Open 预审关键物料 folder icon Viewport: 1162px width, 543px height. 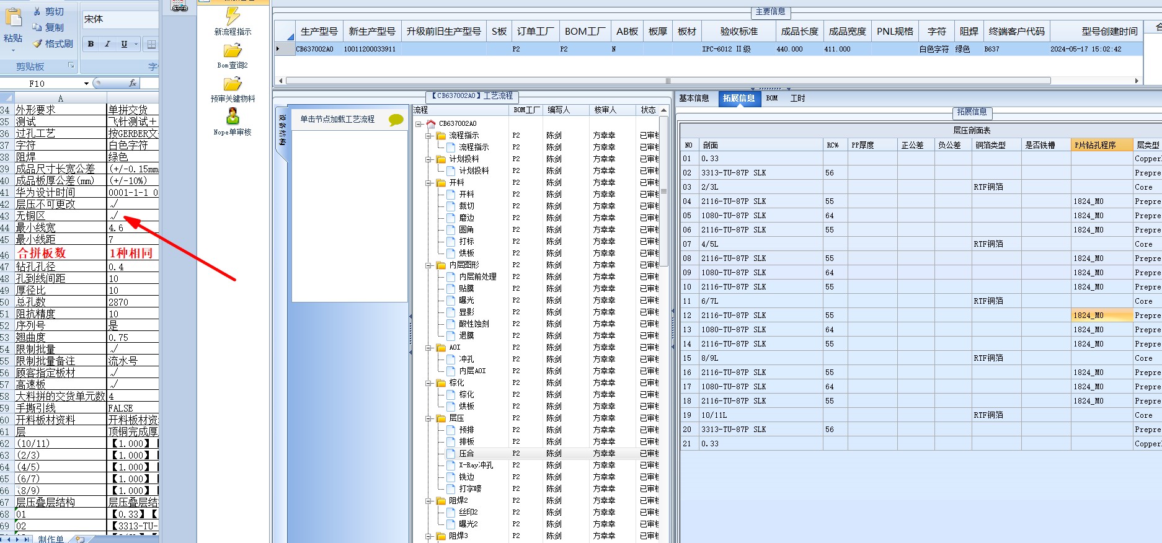[x=233, y=84]
